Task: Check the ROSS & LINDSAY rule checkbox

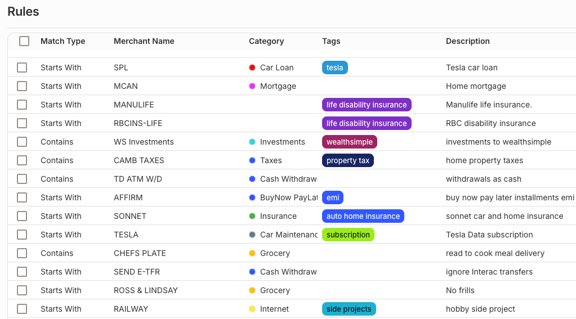Action: point(22,290)
